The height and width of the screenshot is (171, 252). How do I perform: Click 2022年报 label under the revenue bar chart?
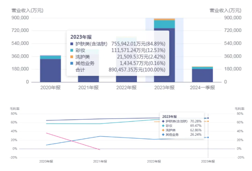(x=126, y=88)
